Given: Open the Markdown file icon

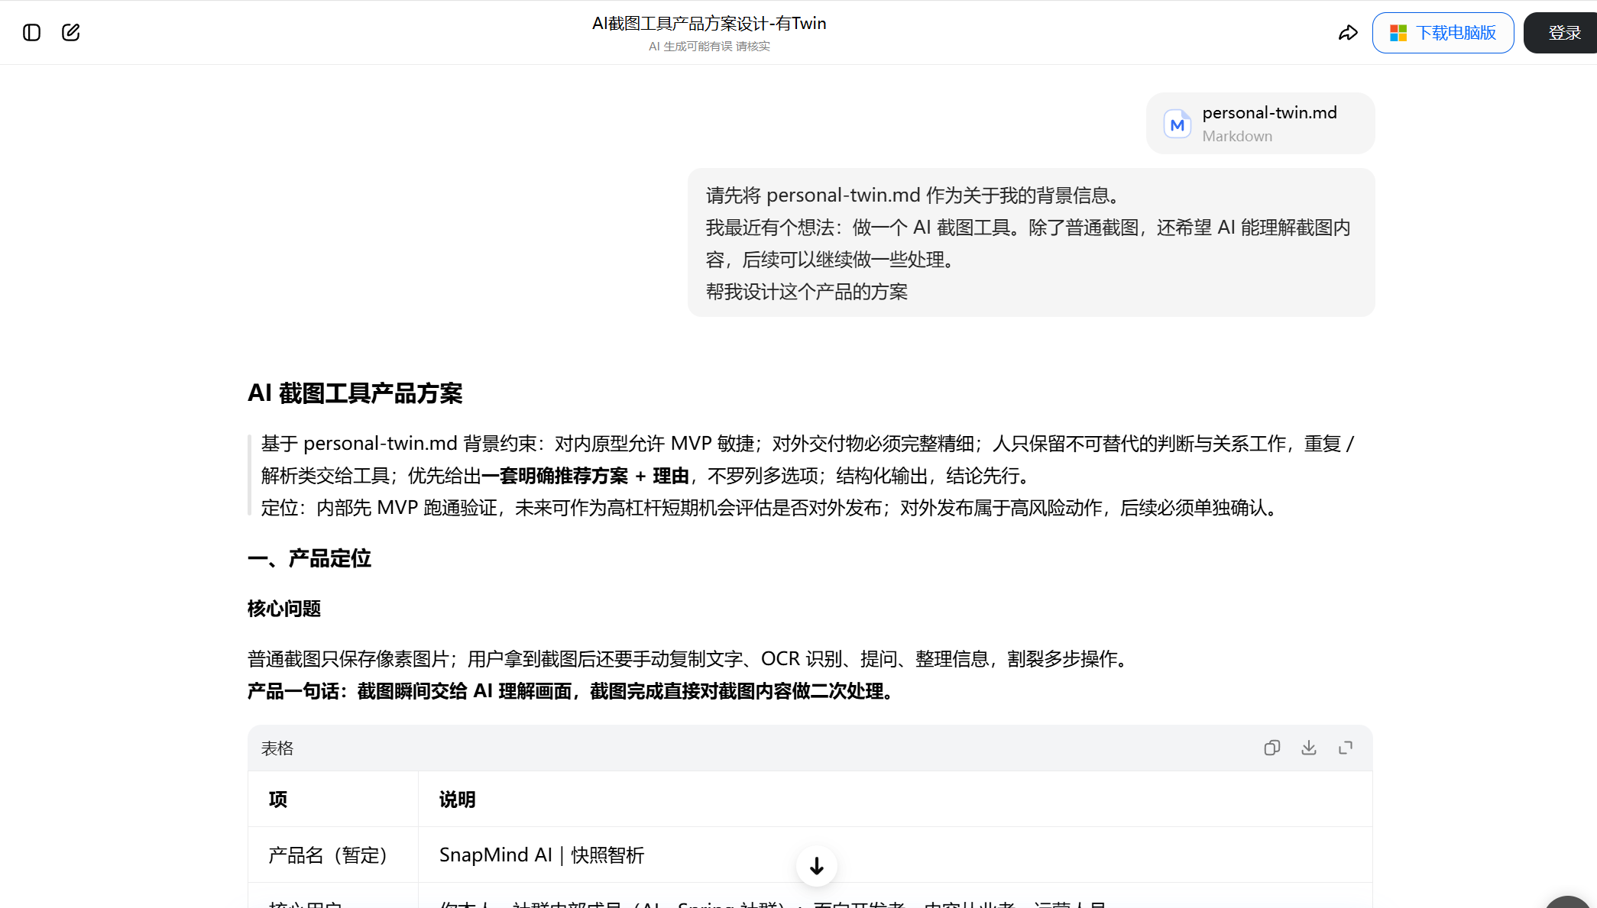Looking at the screenshot, I should point(1178,124).
